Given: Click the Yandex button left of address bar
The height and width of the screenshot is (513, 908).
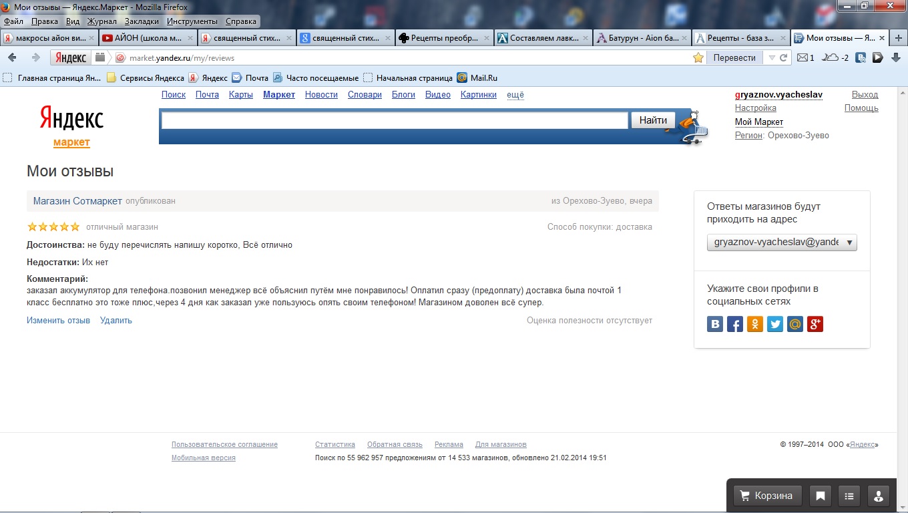Looking at the screenshot, I should tap(71, 57).
